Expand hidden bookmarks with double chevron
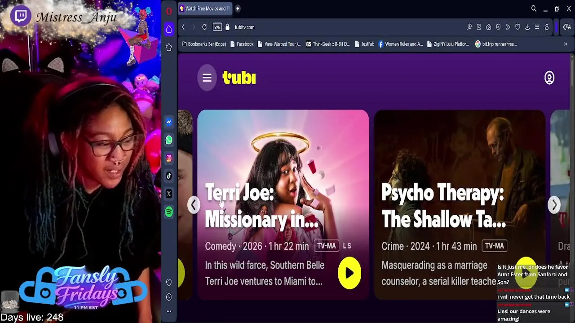 click(566, 44)
